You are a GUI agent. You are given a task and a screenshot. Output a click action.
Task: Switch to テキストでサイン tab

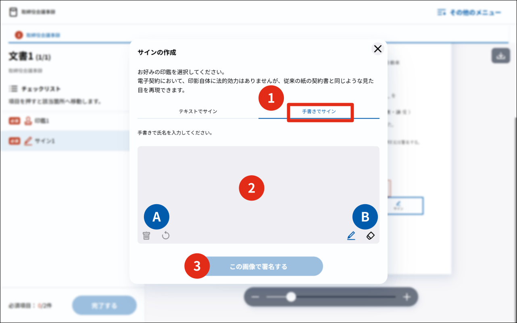[198, 112]
